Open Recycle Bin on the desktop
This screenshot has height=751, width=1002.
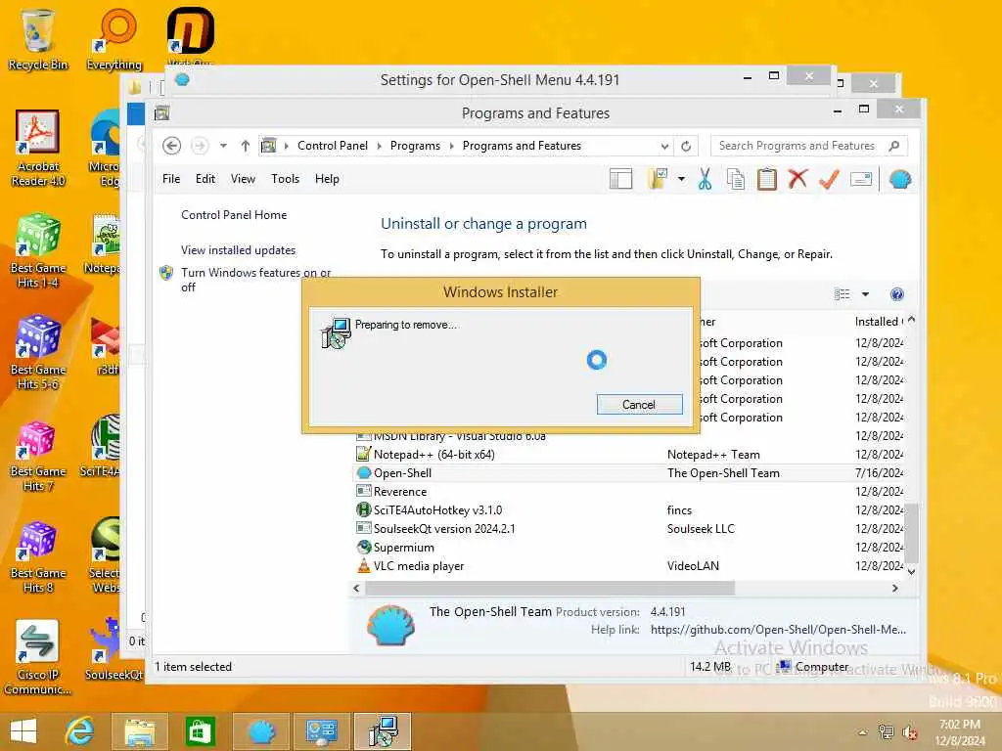38,38
